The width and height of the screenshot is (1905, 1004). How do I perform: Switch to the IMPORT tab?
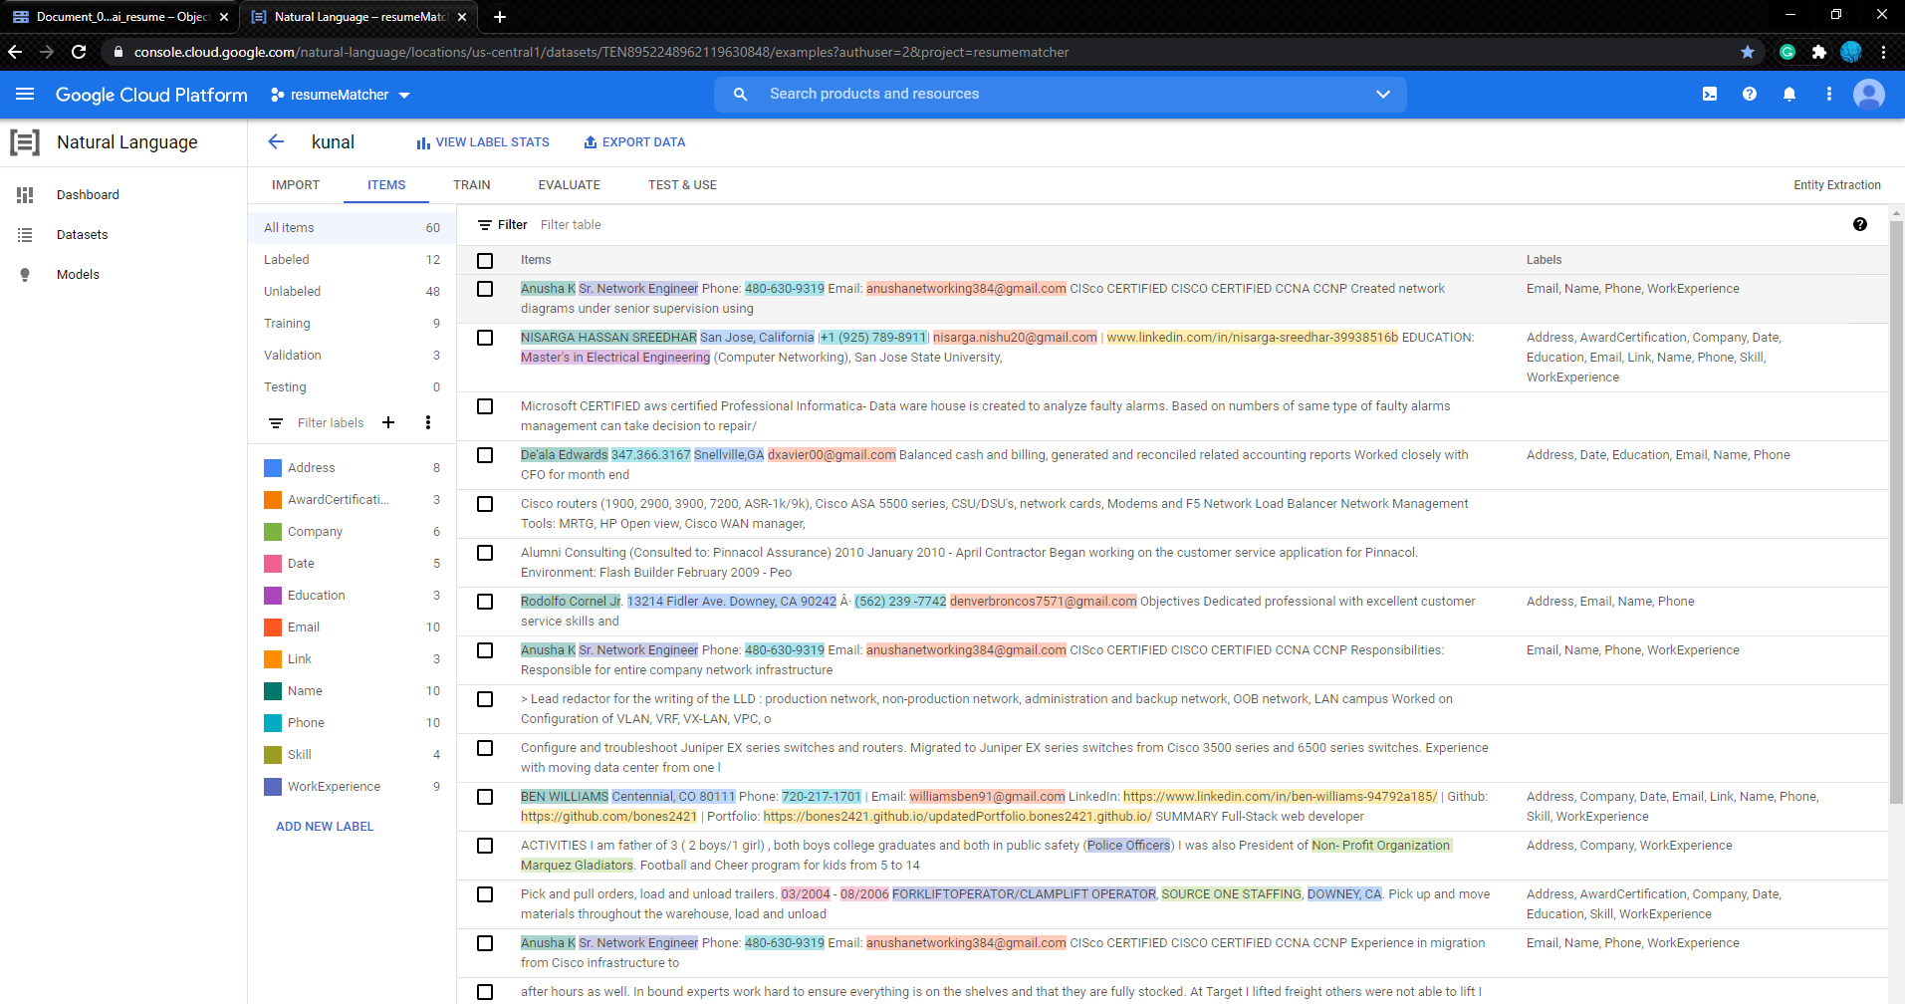pyautogui.click(x=296, y=185)
